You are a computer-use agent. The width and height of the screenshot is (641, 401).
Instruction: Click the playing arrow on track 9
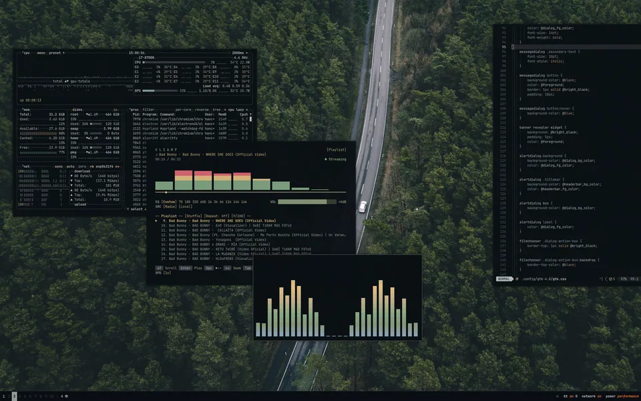156,221
